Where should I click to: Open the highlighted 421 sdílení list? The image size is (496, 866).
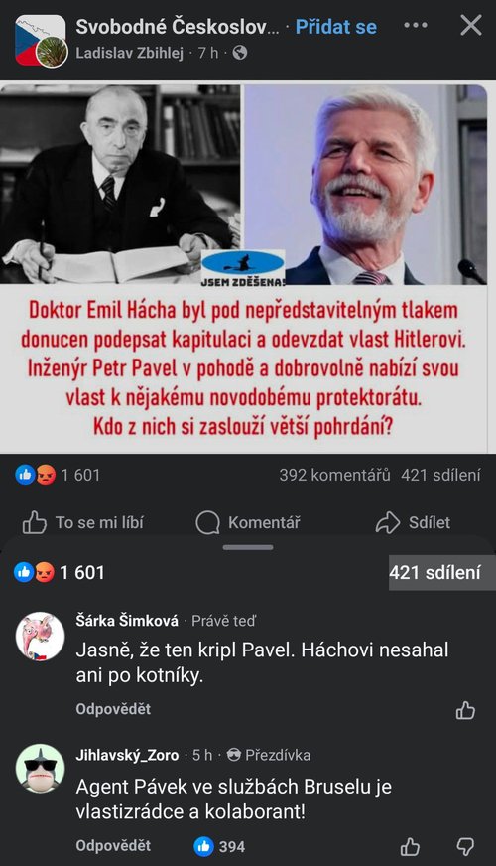click(434, 573)
